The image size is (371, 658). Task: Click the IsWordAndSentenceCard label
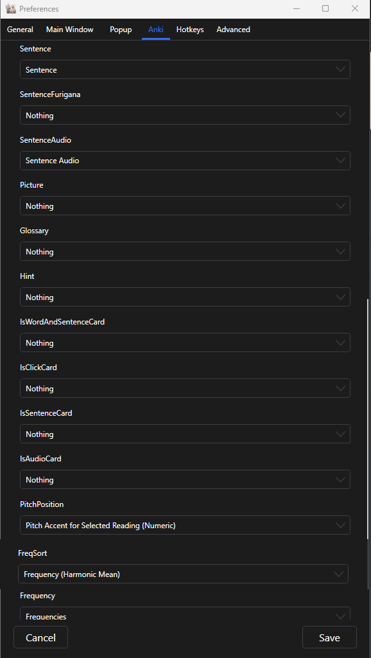pyautogui.click(x=62, y=322)
